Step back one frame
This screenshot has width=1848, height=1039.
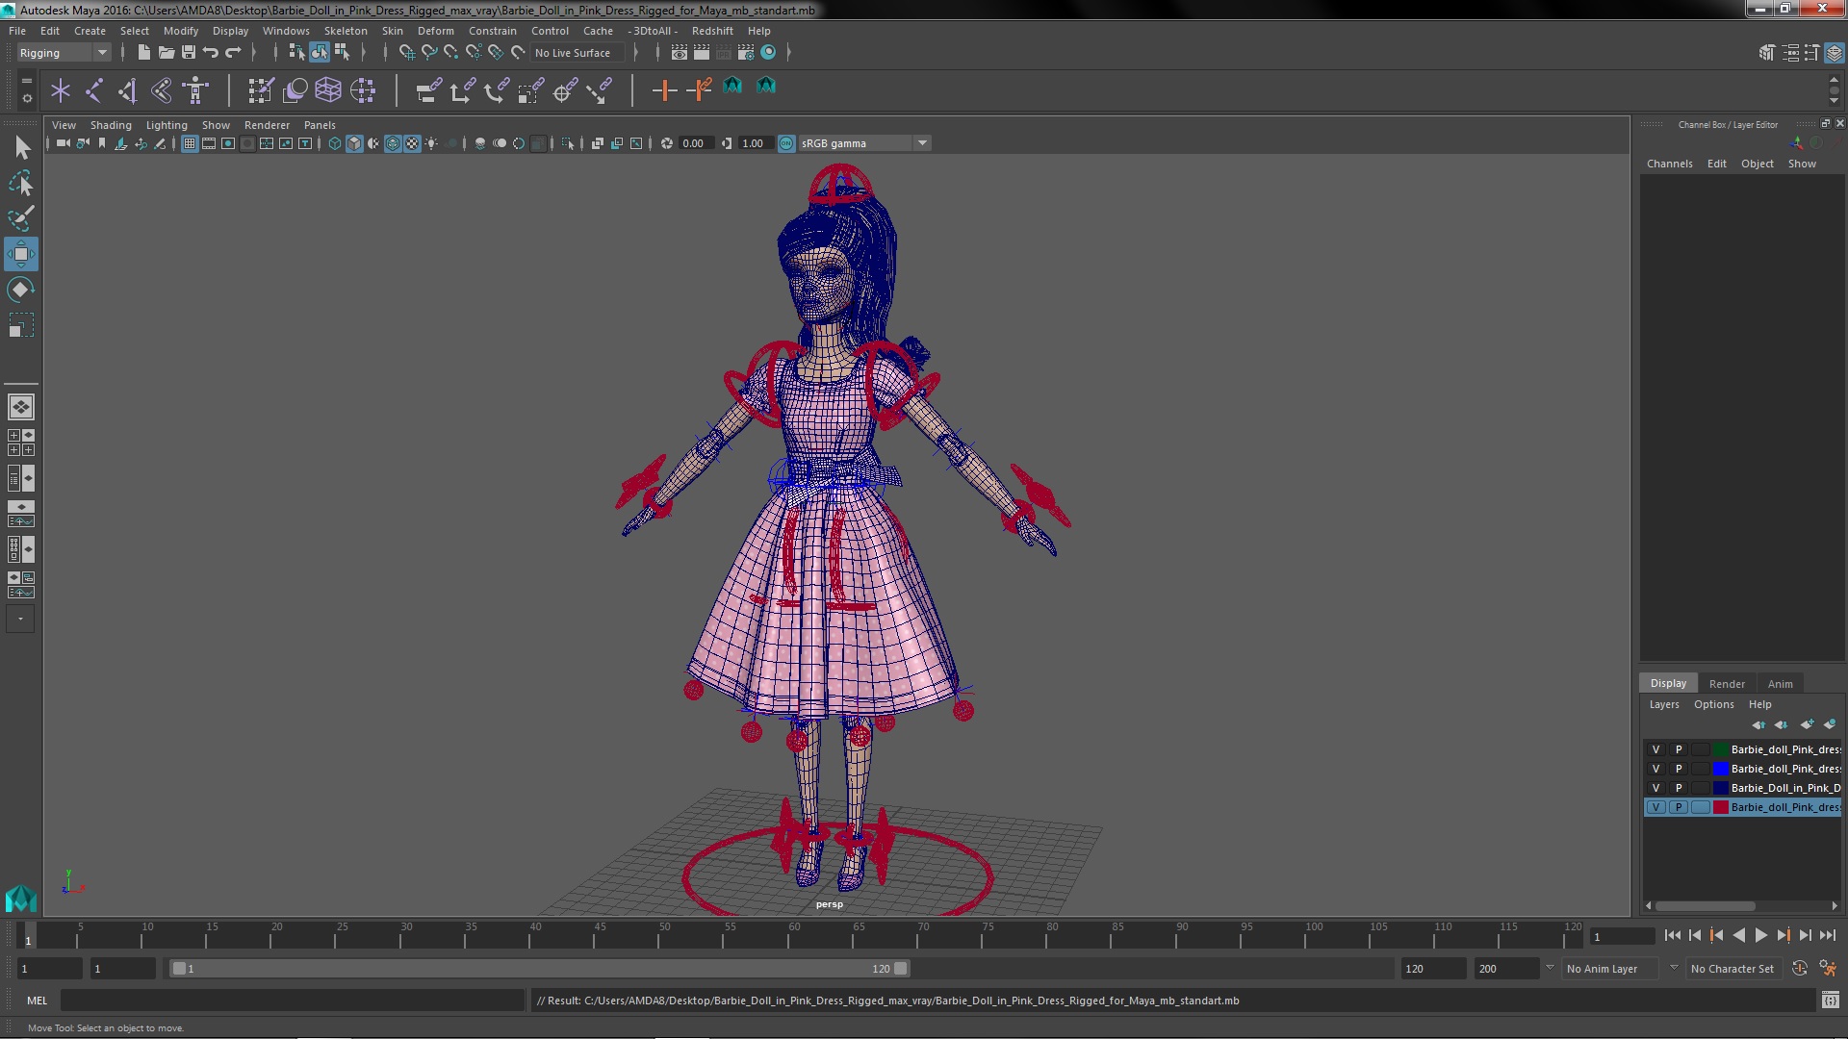coord(1694,935)
